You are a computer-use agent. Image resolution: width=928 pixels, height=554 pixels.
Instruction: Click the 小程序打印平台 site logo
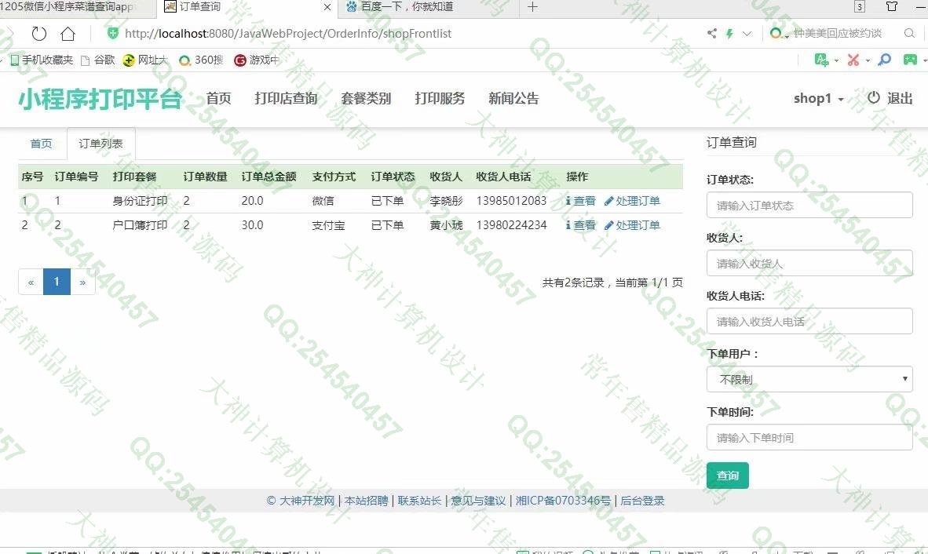point(100,99)
